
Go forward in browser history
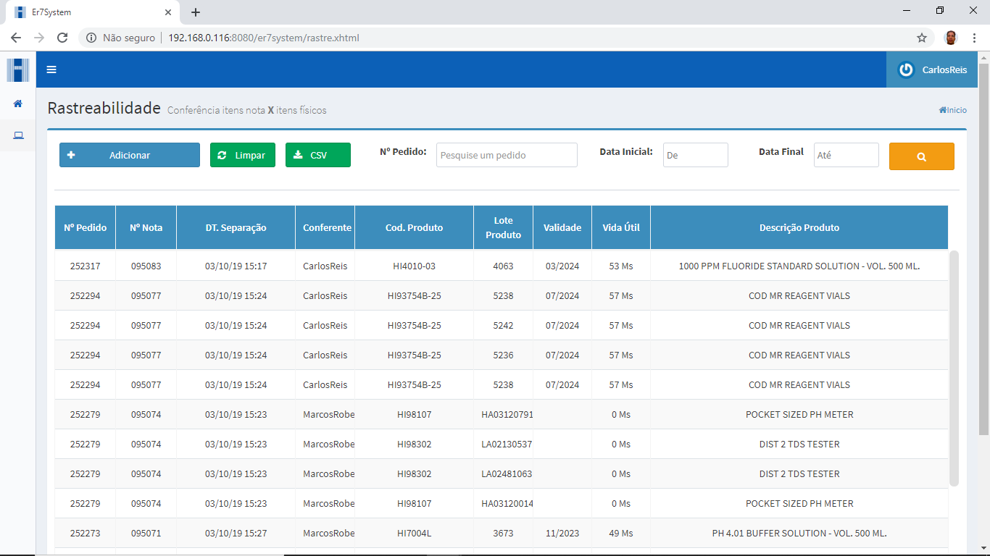coord(39,38)
